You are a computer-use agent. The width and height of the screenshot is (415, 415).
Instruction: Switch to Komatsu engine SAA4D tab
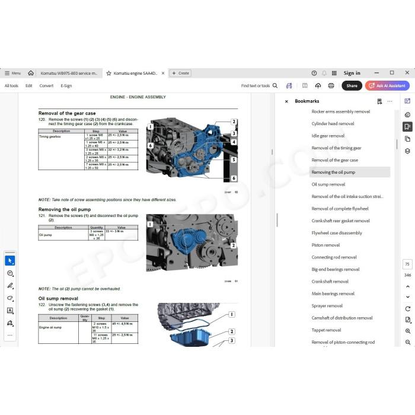coord(135,74)
